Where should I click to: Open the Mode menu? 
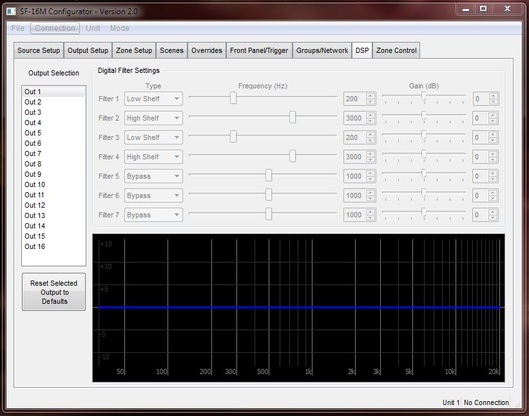pyautogui.click(x=119, y=28)
